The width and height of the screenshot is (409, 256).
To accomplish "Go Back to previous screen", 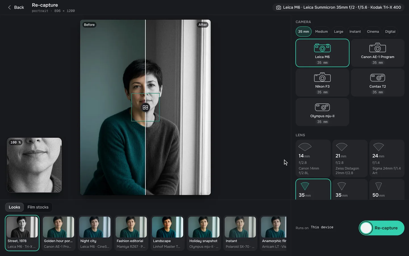I will (16, 7).
